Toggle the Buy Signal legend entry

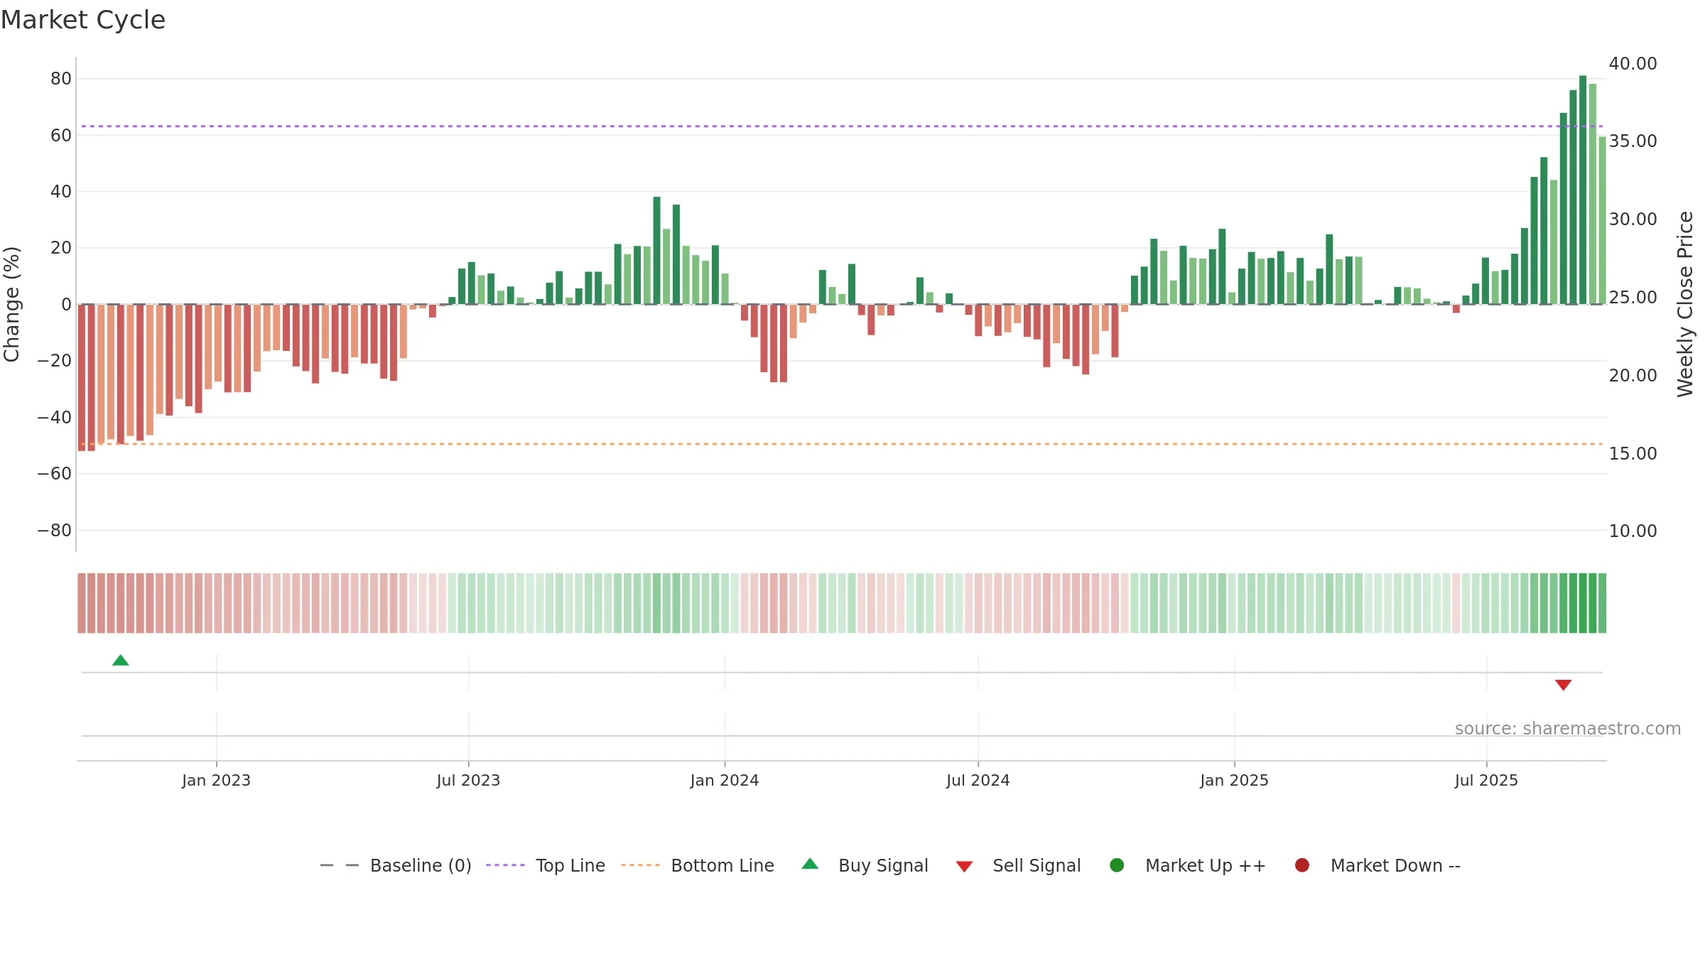865,865
